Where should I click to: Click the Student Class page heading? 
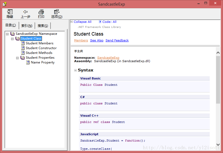pos(89,34)
